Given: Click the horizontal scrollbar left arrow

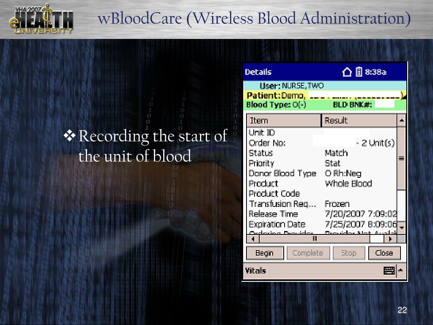Looking at the screenshot, I should (x=253, y=239).
